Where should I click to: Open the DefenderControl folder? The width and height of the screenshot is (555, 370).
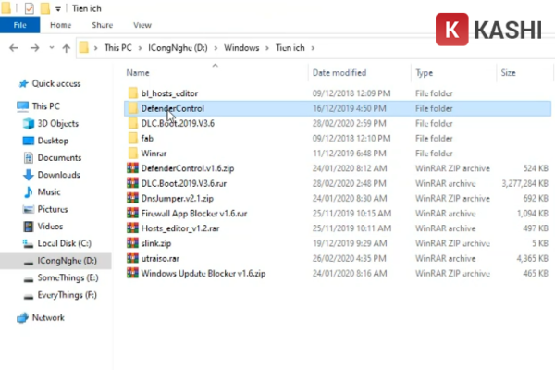[172, 108]
